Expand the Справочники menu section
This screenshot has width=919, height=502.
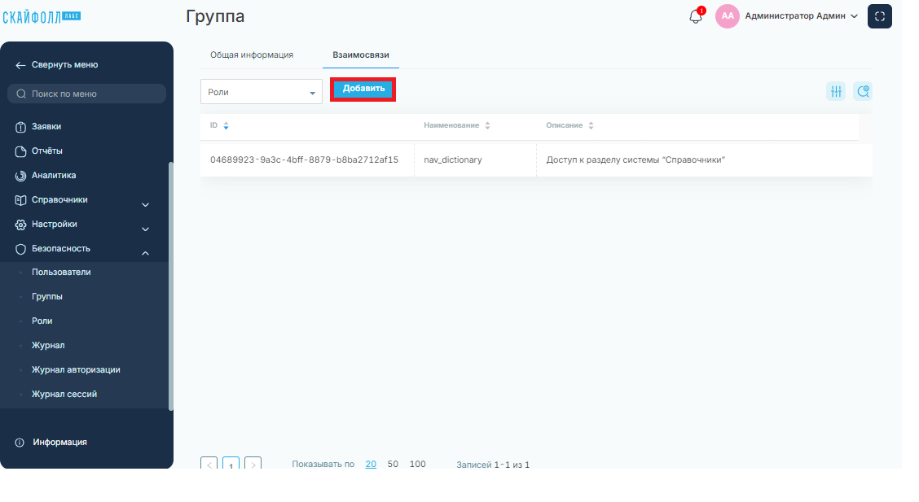(145, 205)
